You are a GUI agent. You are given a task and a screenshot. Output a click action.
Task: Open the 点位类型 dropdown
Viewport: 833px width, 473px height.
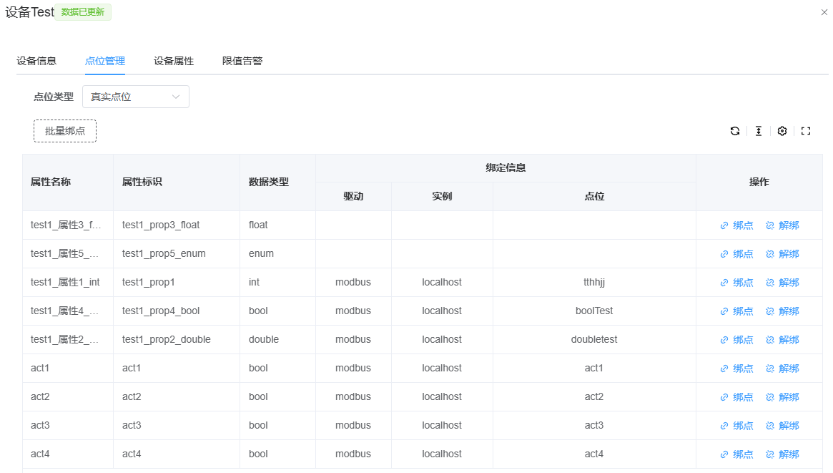coord(135,97)
